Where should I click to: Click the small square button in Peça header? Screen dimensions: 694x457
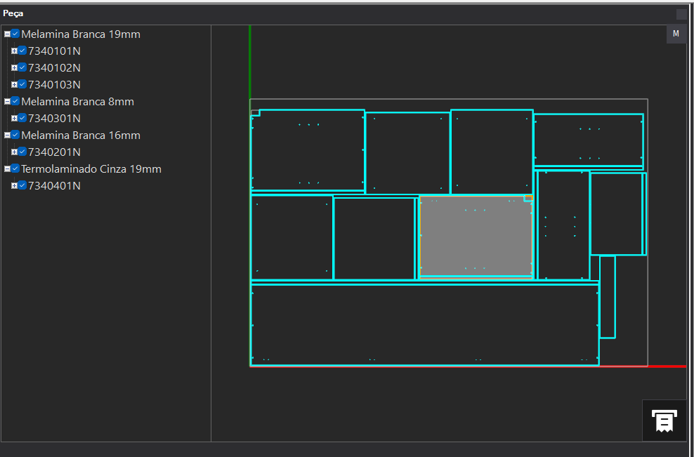point(681,14)
